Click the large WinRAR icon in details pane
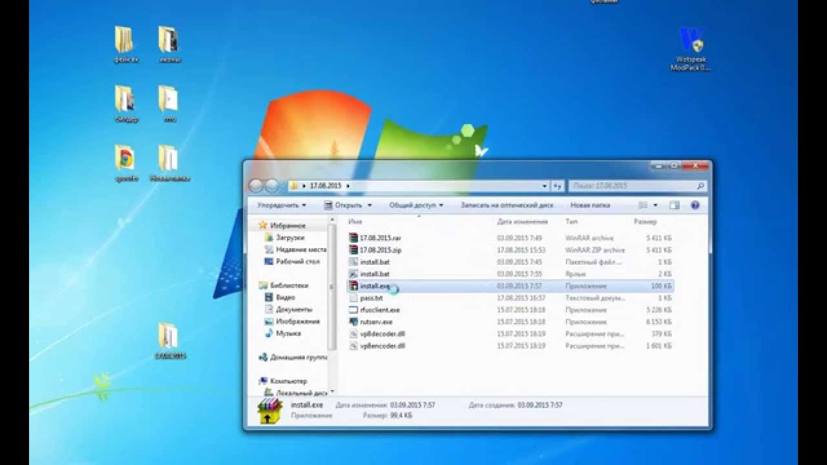Image resolution: width=827 pixels, height=465 pixels. [270, 410]
